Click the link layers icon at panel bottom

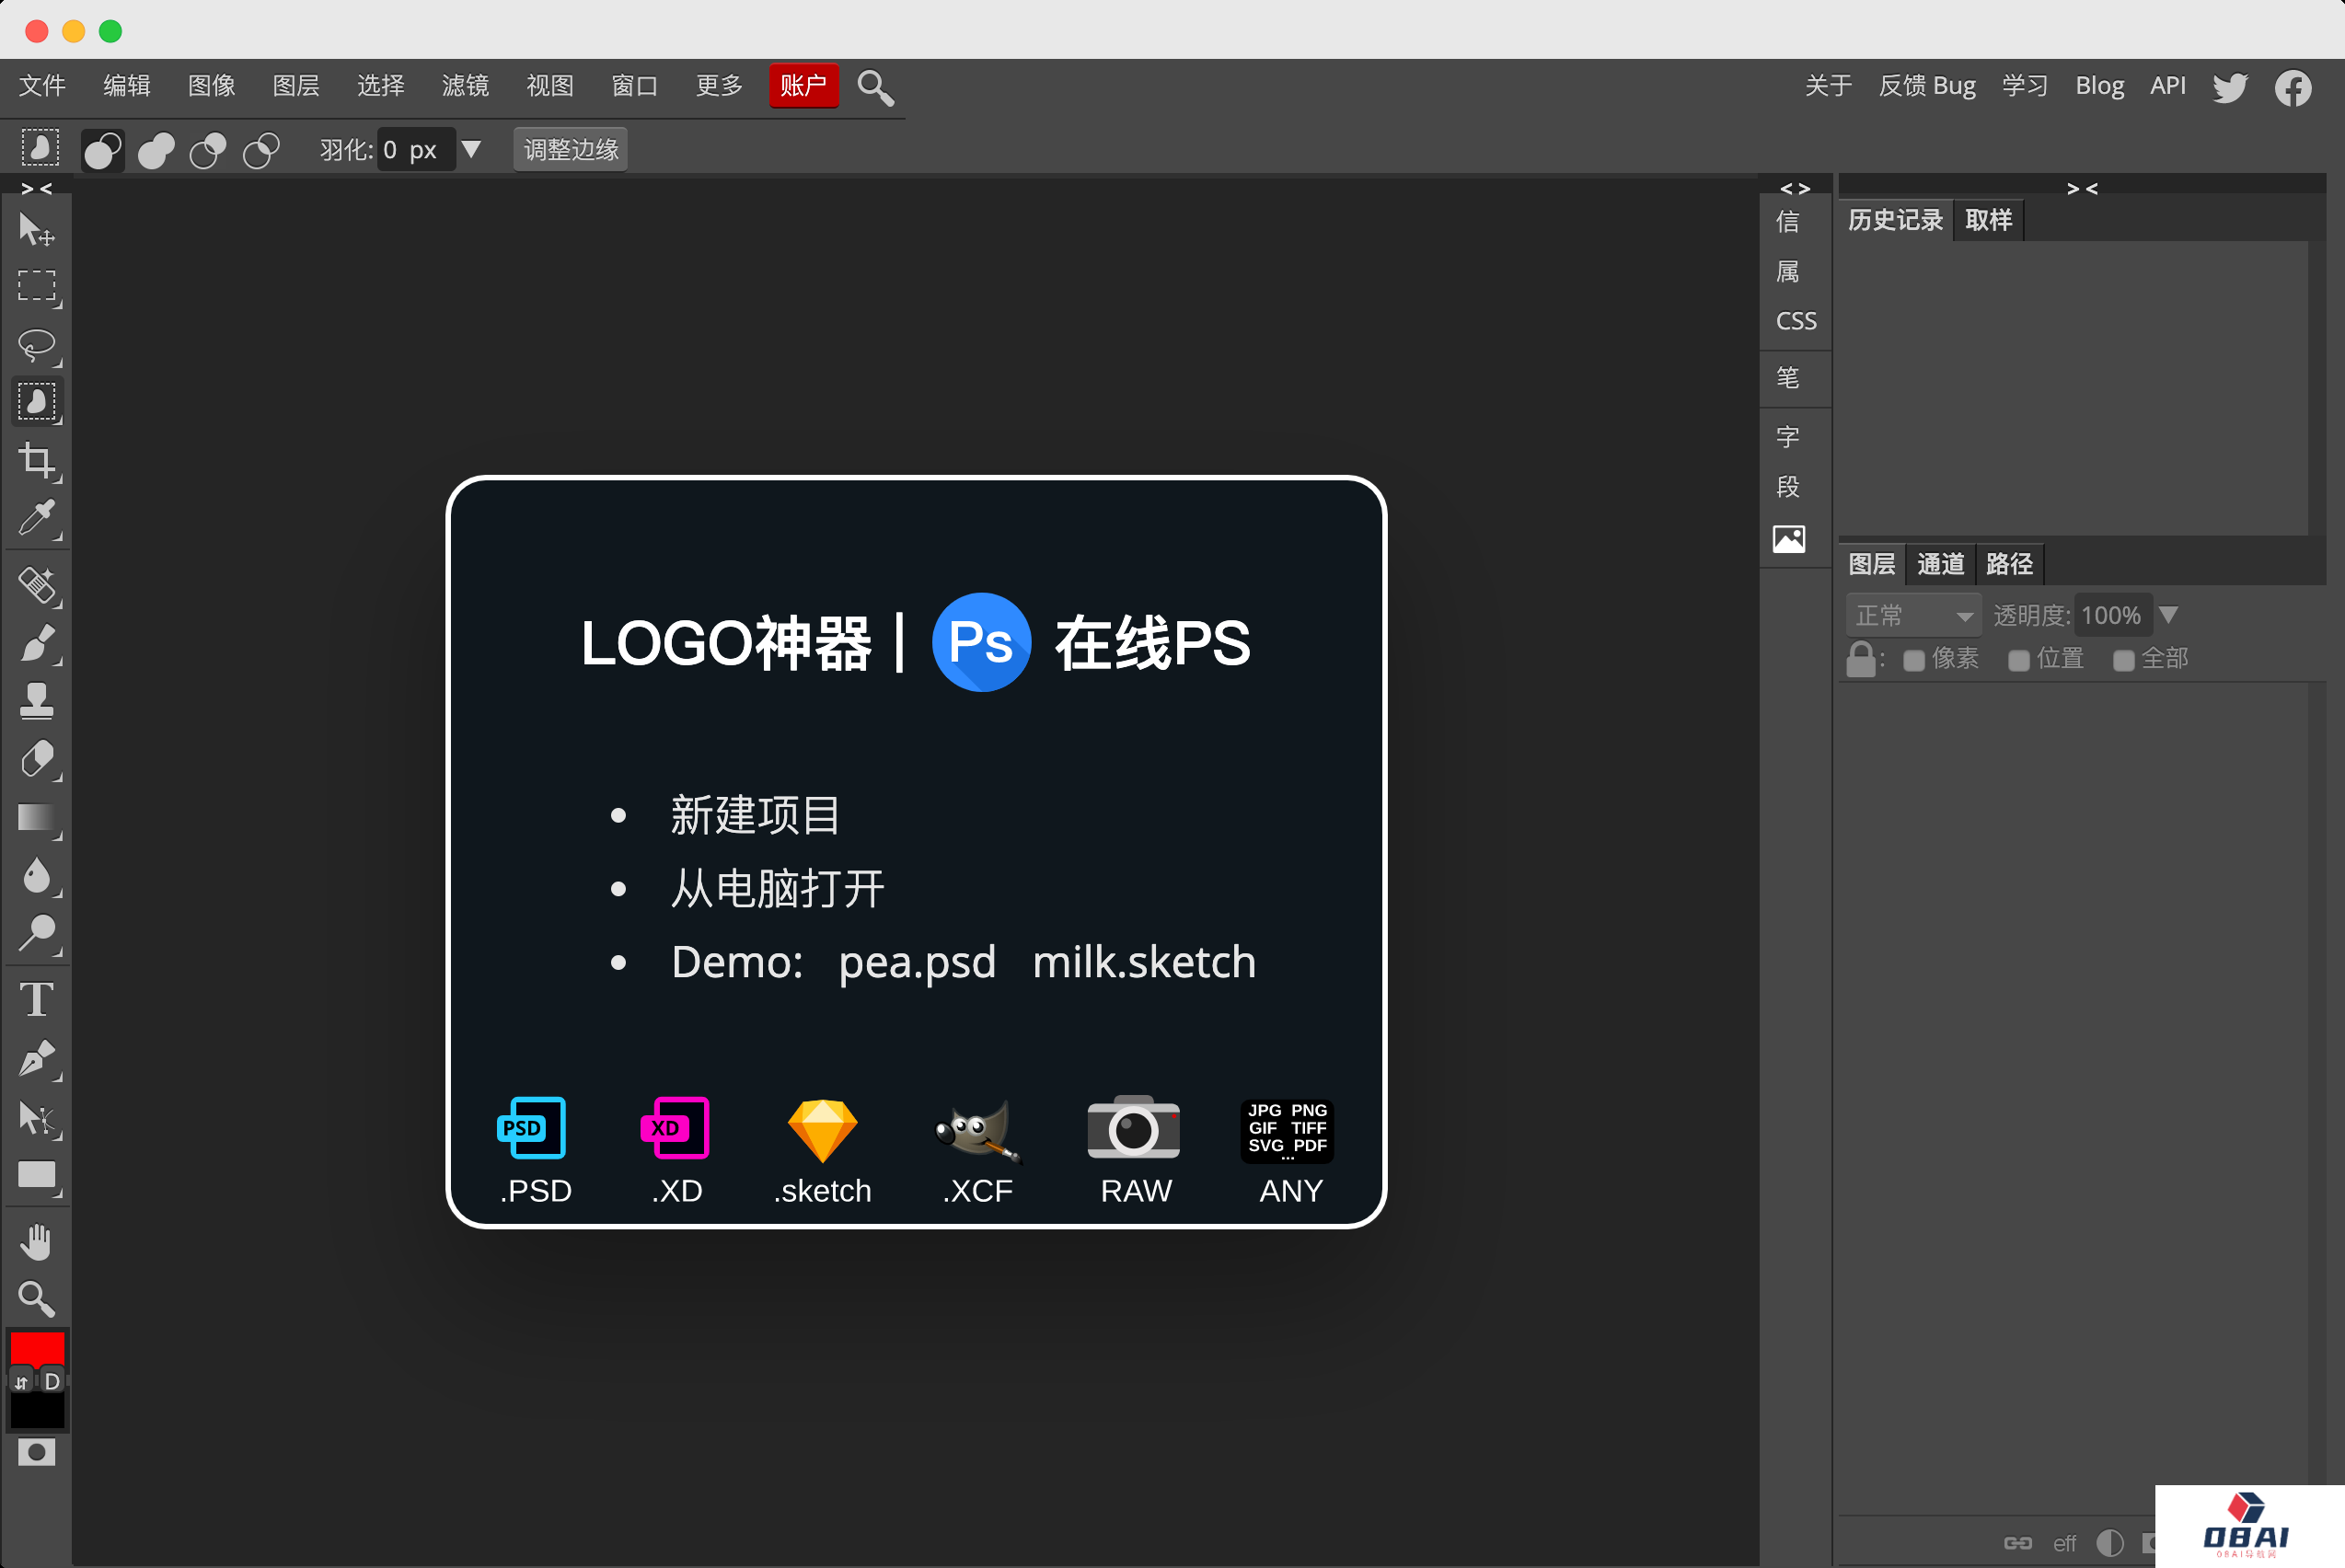point(2017,1543)
